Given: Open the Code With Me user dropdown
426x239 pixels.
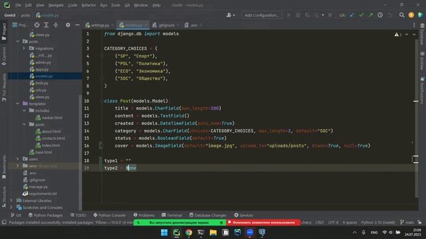Looking at the screenshot, I should coord(231,15).
